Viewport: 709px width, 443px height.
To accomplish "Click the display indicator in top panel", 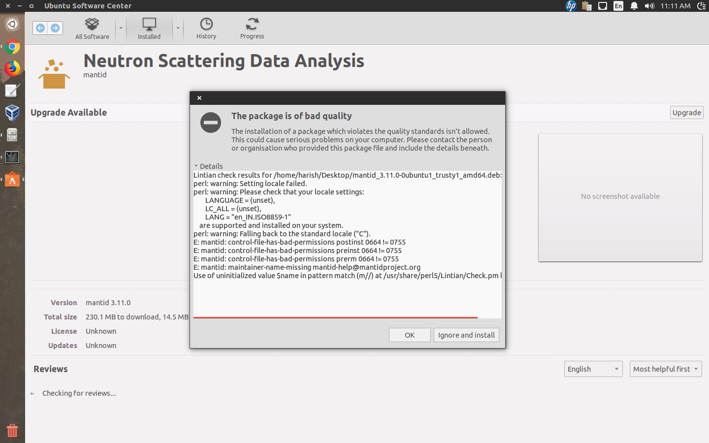I will (x=602, y=6).
